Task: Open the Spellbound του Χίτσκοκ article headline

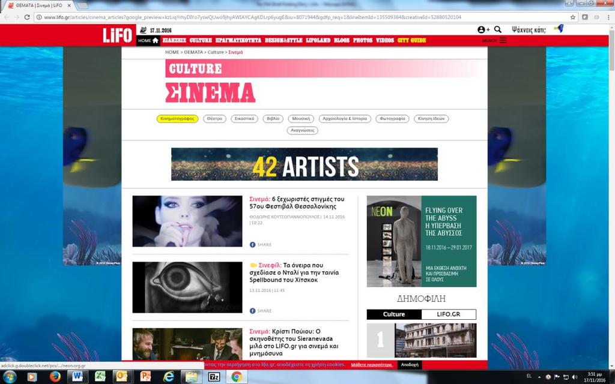Action: pyautogui.click(x=294, y=272)
